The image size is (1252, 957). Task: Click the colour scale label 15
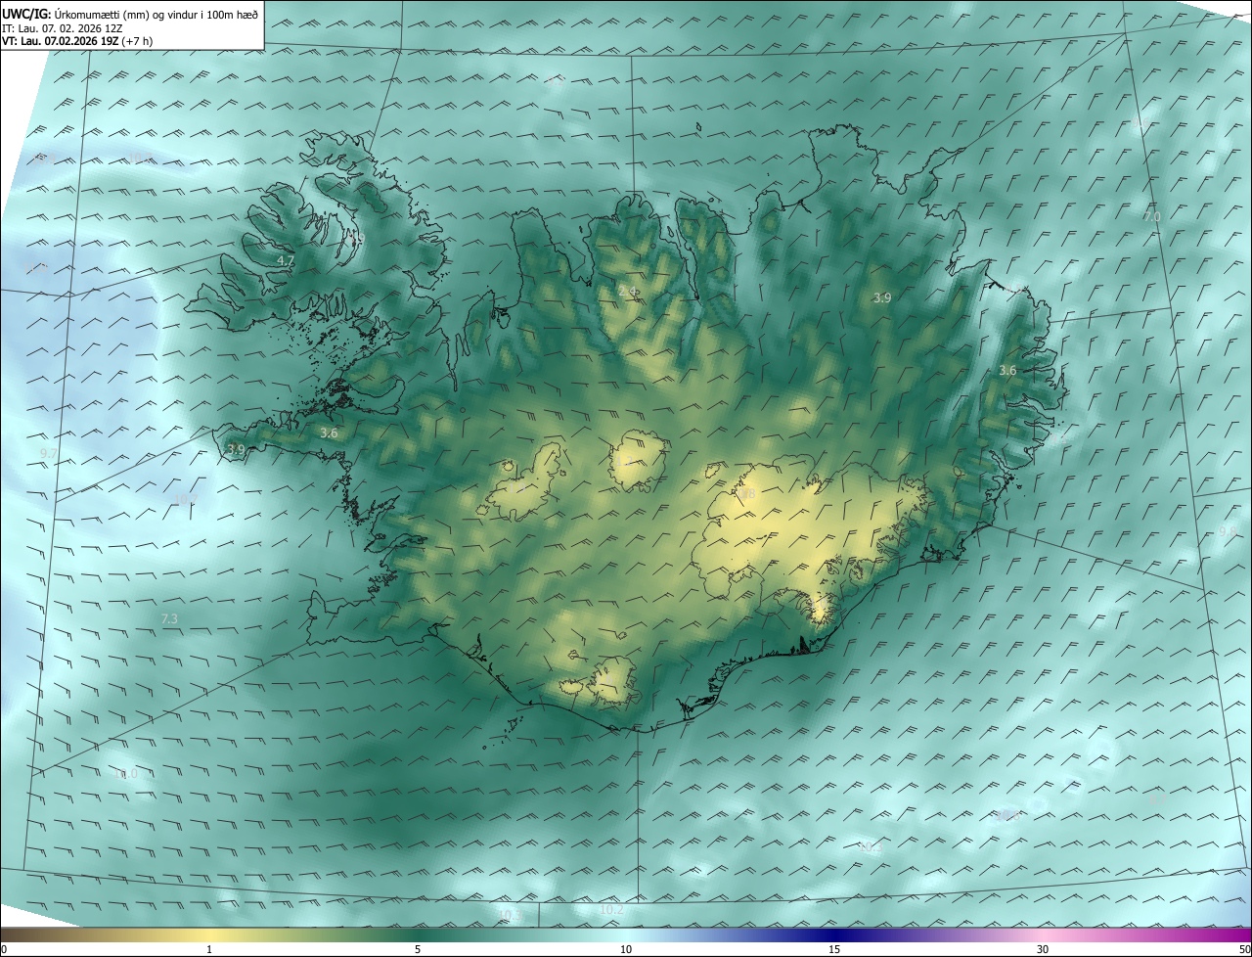click(834, 949)
